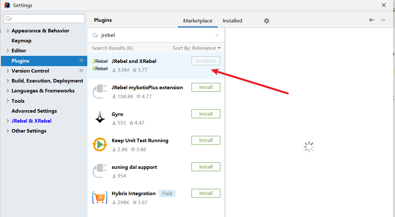Install Keep Unit Test Running plugin
The width and height of the screenshot is (395, 217).
point(206,140)
